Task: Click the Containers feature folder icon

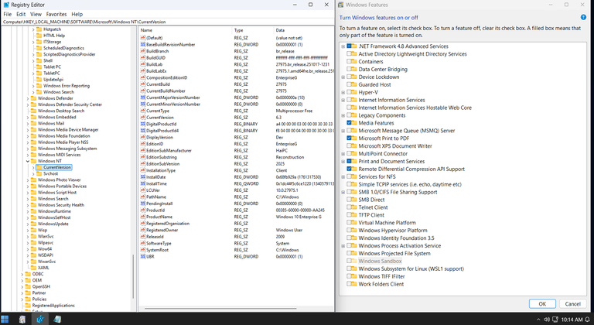Action: (353, 61)
